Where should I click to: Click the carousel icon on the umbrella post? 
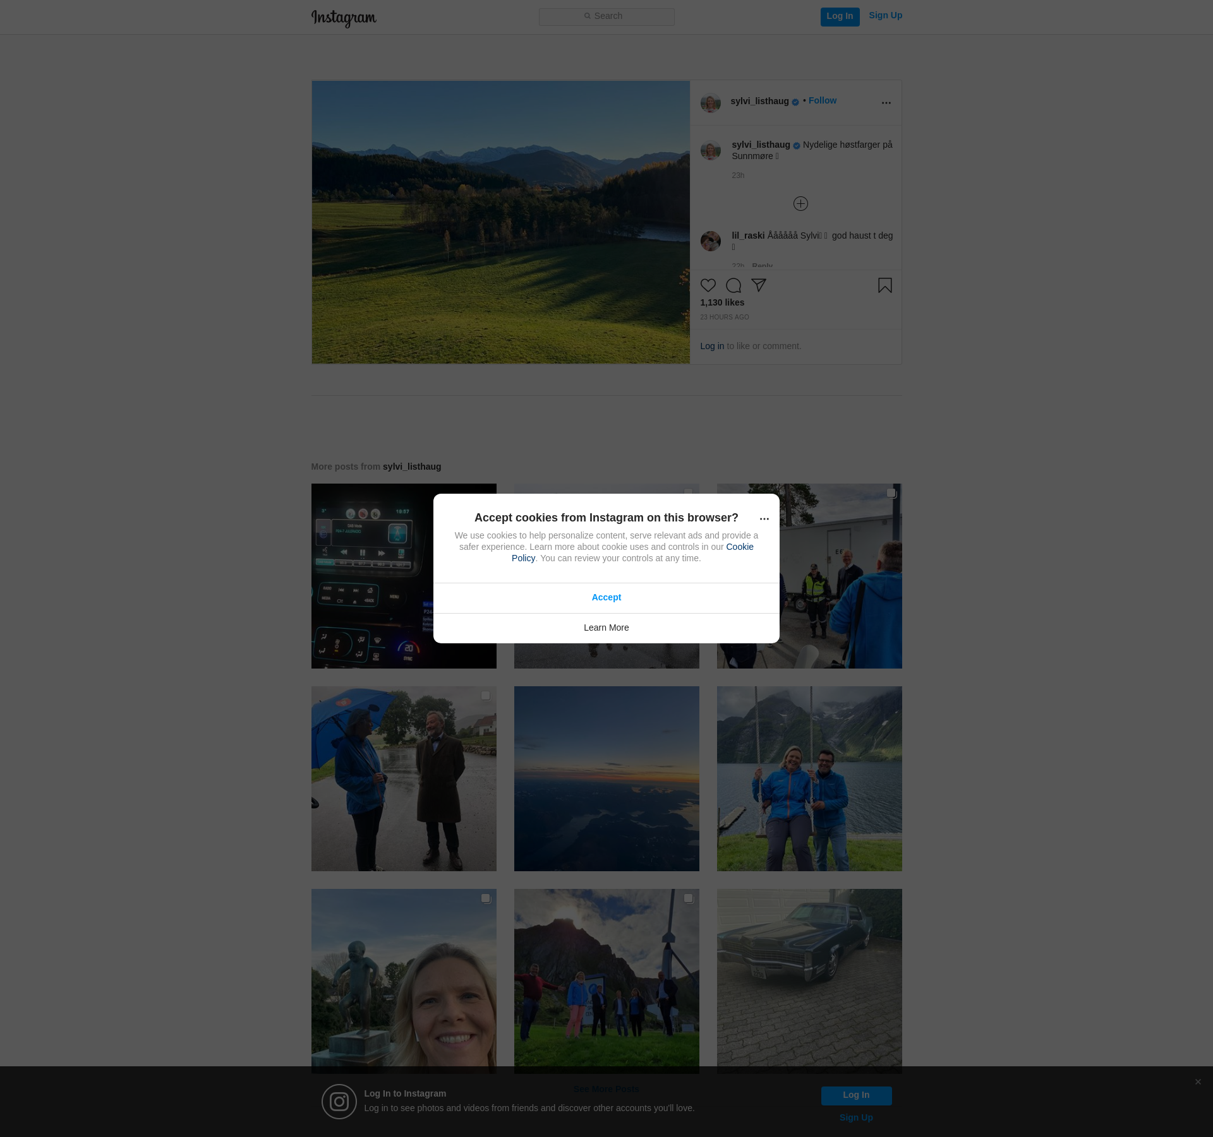point(486,696)
